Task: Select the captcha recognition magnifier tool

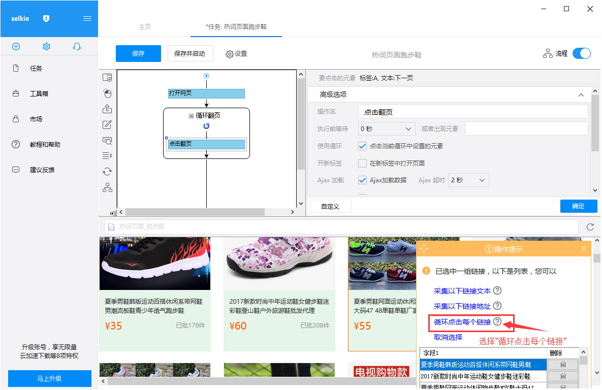Action: click(107, 141)
